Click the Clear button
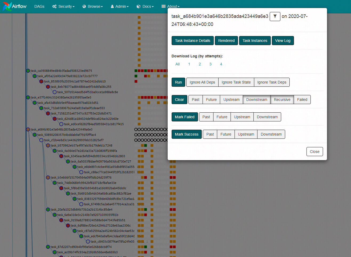Image resolution: width=351 pixels, height=257 pixels. [179, 100]
